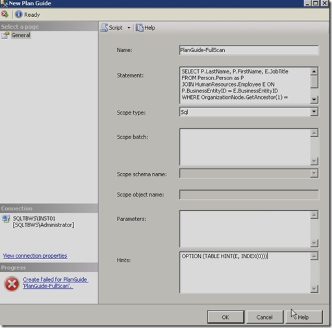The width and height of the screenshot is (332, 328).
Task: Click the OK button
Action: coord(225,317)
